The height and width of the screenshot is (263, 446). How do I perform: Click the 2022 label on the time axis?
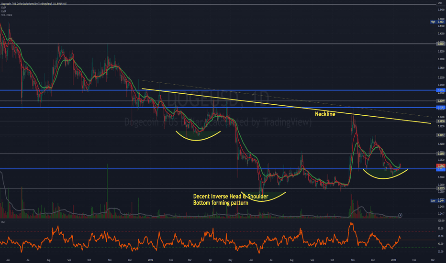pos(150,260)
